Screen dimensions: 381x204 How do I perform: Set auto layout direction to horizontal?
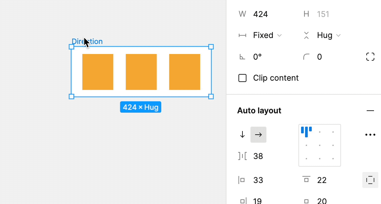[258, 135]
